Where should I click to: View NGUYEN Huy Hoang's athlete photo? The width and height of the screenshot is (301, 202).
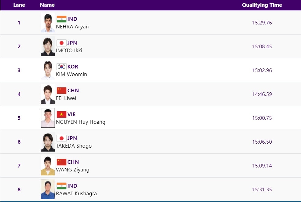pos(48,118)
